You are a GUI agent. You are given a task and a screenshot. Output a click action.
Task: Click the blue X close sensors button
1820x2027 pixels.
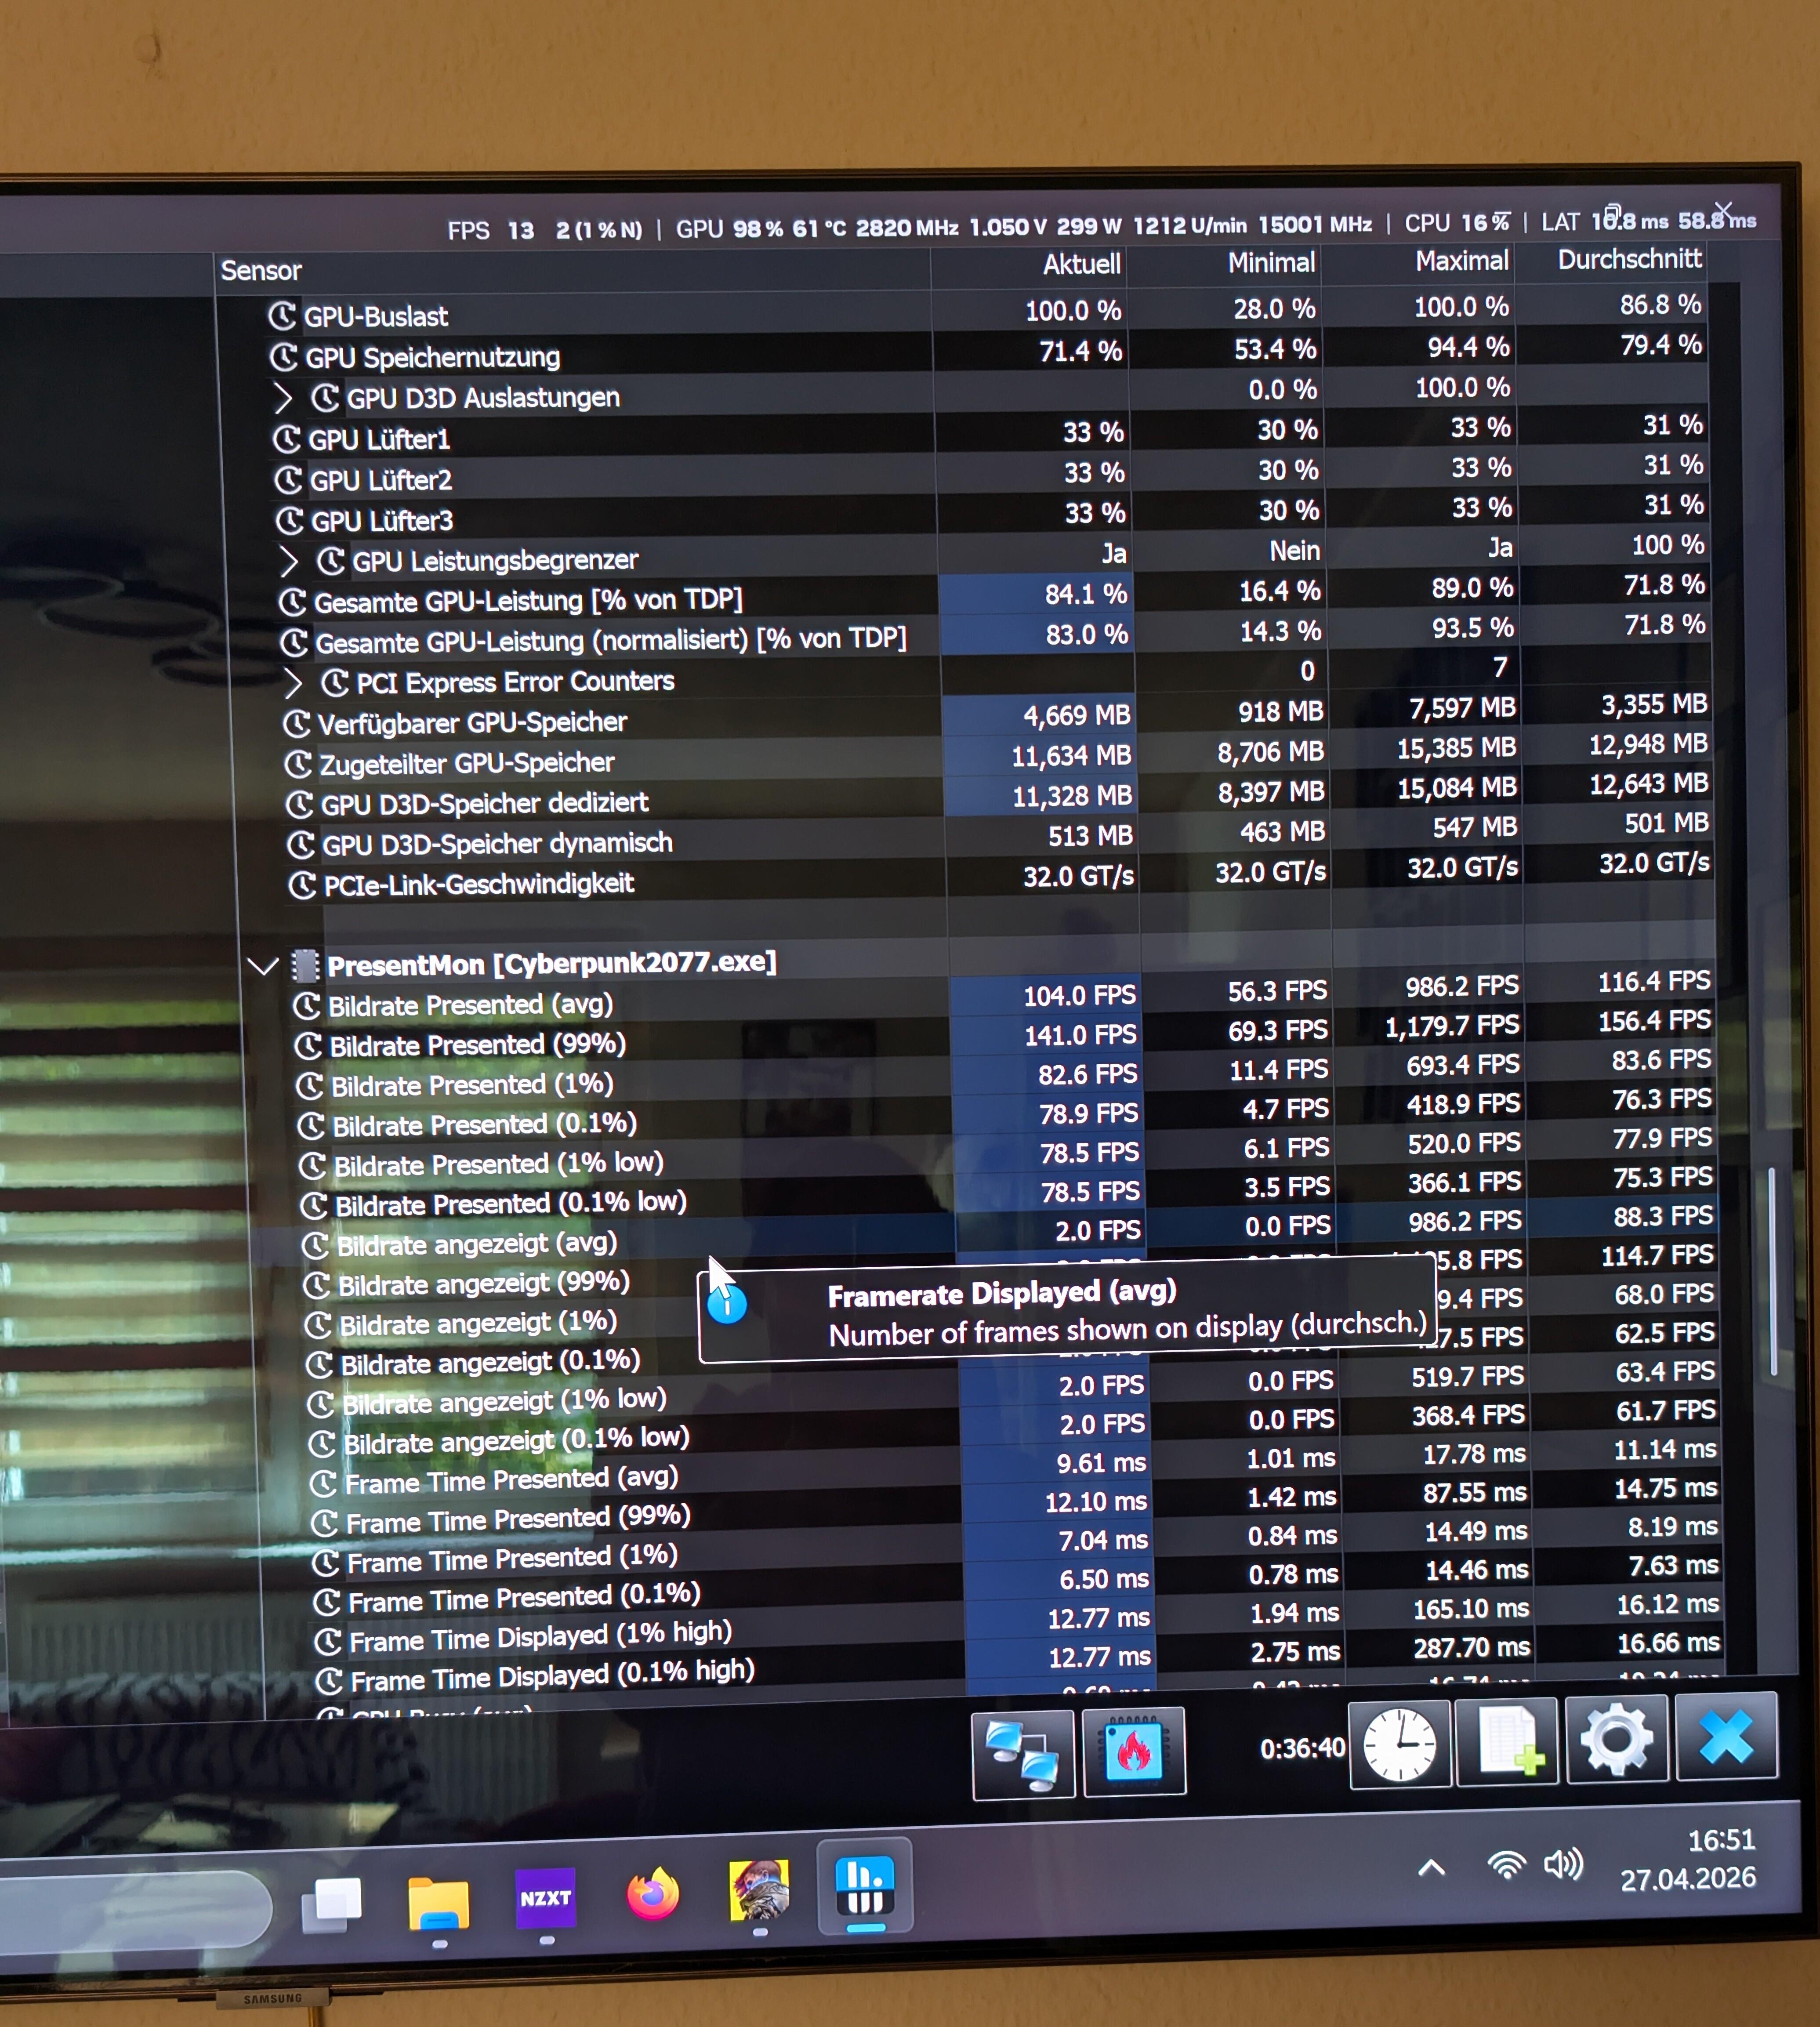[1725, 1737]
